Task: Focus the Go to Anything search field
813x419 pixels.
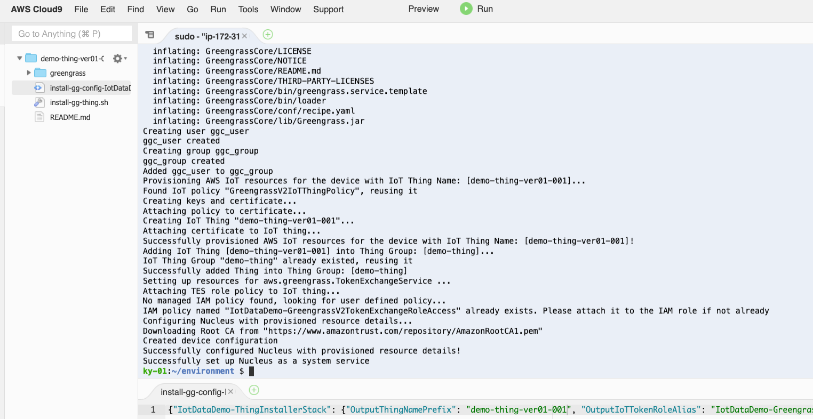Action: point(71,34)
